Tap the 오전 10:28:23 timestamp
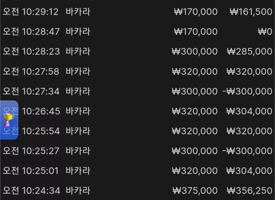Screen dimensions: 275x200 tap(31, 51)
